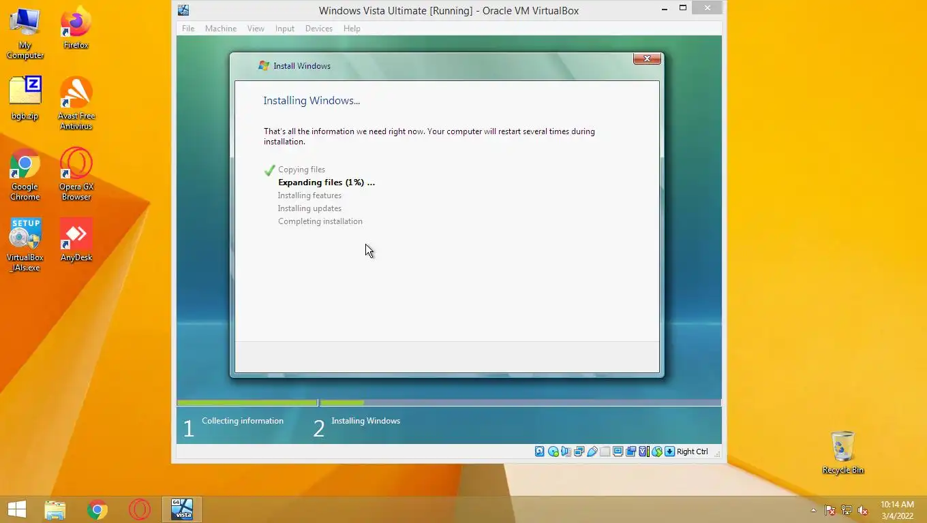Click the CPU virtualization (V) indicator in status bar

[643, 451]
